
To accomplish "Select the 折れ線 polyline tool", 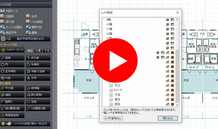I will pos(38,58).
